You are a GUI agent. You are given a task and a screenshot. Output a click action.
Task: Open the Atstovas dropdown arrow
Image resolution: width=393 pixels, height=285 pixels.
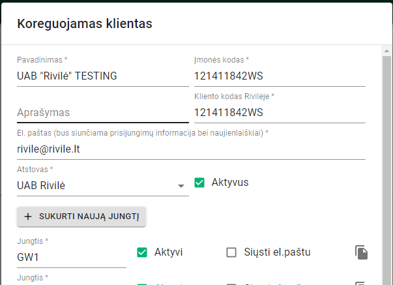point(181,186)
